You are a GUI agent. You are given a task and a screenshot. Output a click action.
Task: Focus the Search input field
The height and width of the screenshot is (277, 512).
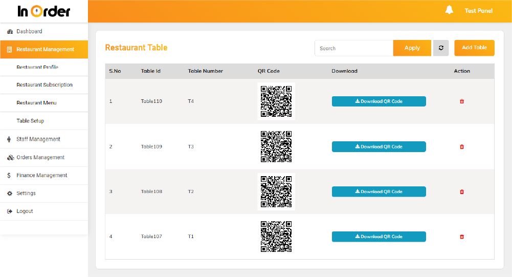pyautogui.click(x=354, y=48)
